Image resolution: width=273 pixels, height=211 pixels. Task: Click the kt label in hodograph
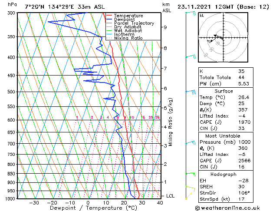coord(202,16)
